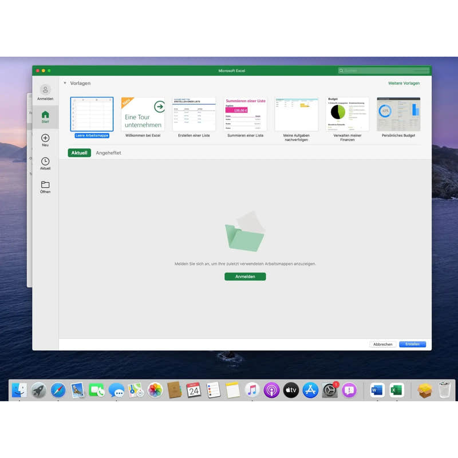Switch to the Angeheftet tab
458x458 pixels.
pos(109,153)
